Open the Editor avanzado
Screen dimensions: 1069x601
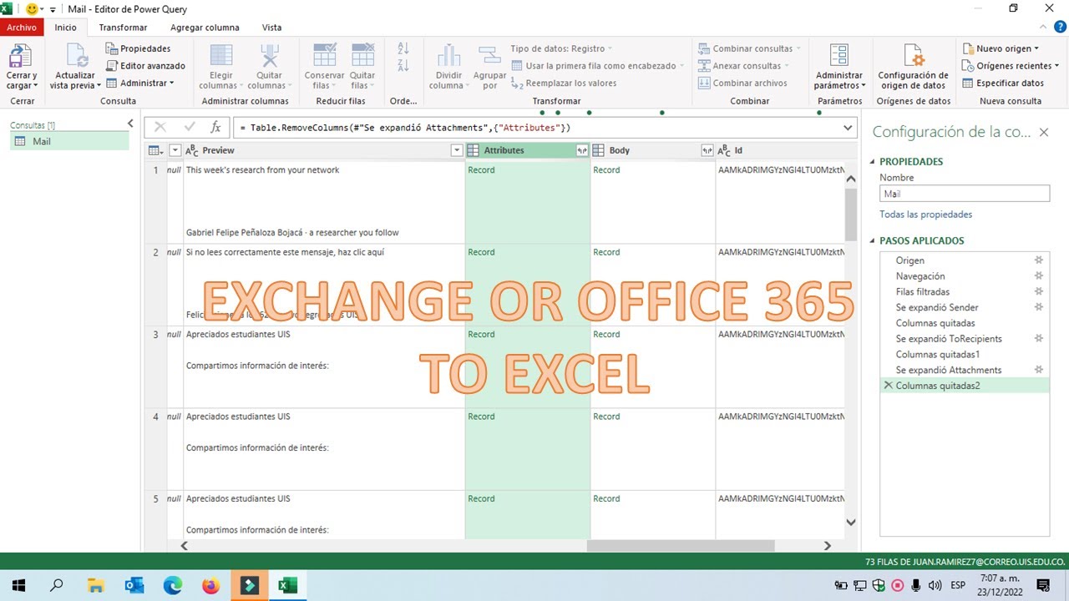pyautogui.click(x=145, y=66)
